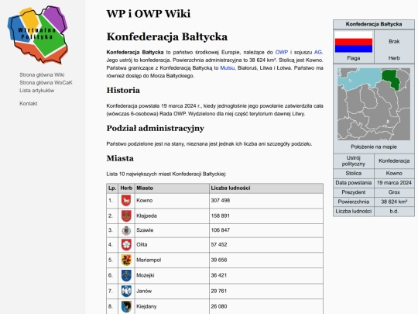The width and height of the screenshot is (418, 314).
Task: Click population value 39 656
Action: (x=219, y=260)
